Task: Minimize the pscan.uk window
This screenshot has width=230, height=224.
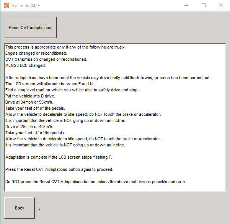Action: tap(186, 6)
